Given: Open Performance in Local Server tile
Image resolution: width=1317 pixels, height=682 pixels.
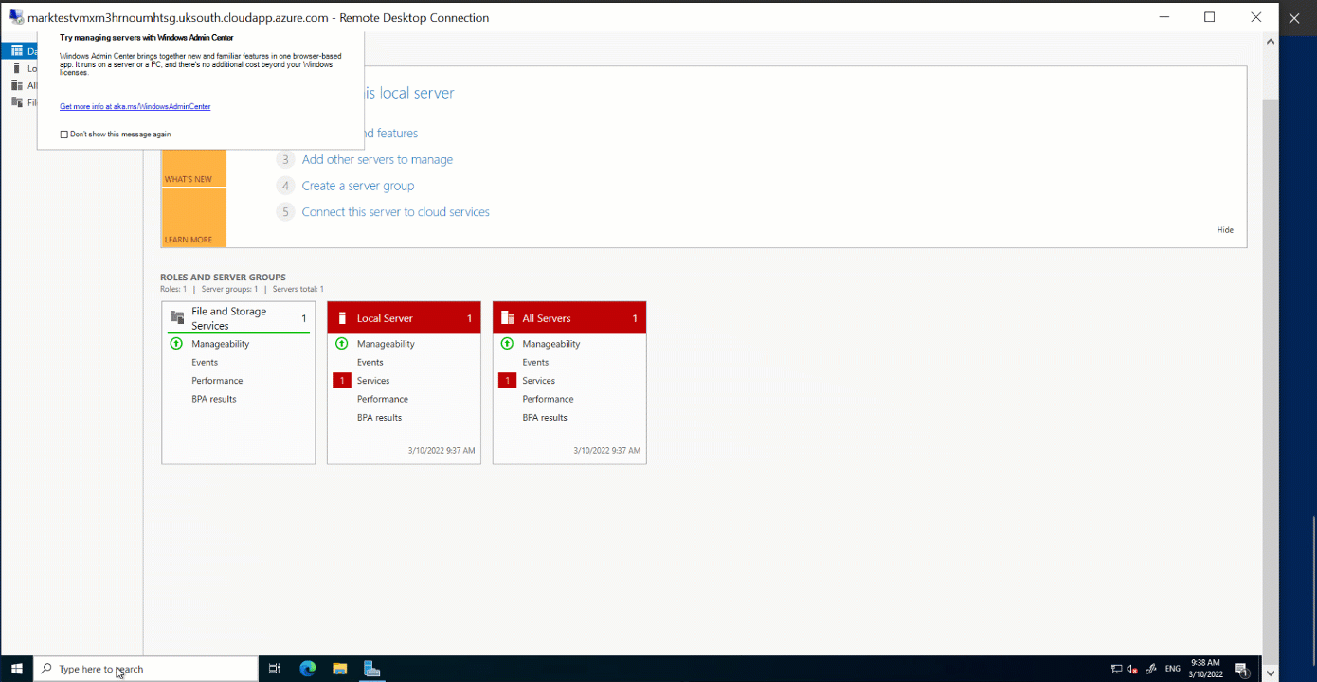Looking at the screenshot, I should click(383, 399).
